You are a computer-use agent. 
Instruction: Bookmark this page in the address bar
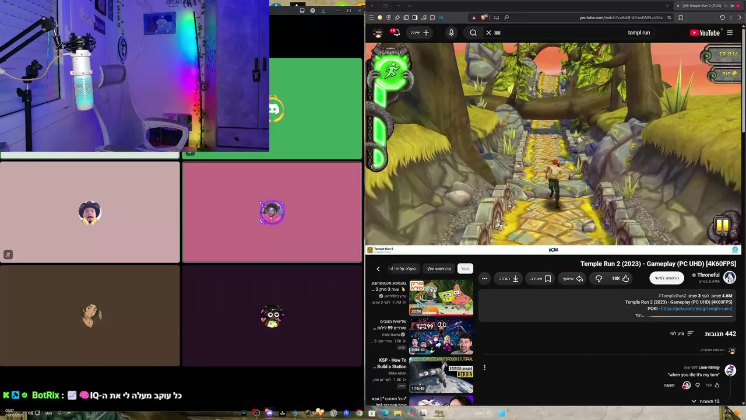pos(680,17)
